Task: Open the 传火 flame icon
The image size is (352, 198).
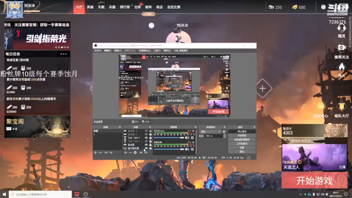Action: [x=341, y=67]
